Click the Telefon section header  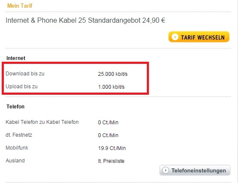click(15, 107)
